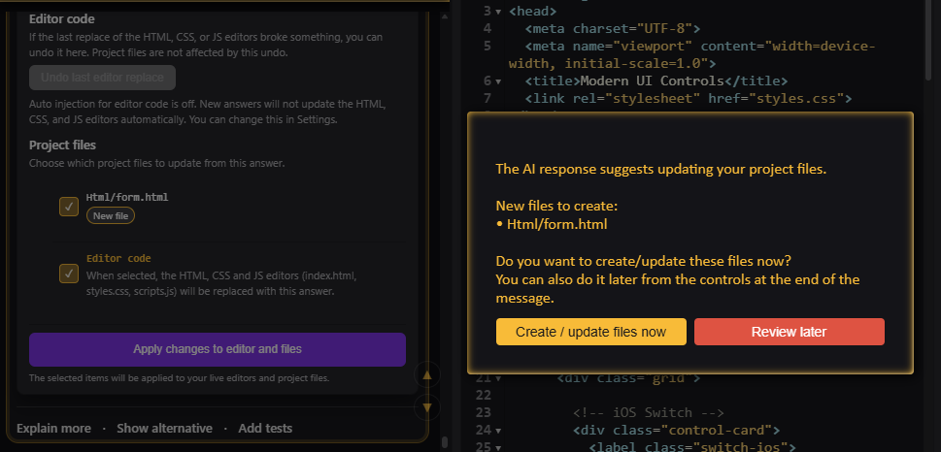This screenshot has height=452, width=941.
Task: Click the Editor code label beside its checkbox
Action: 118,258
